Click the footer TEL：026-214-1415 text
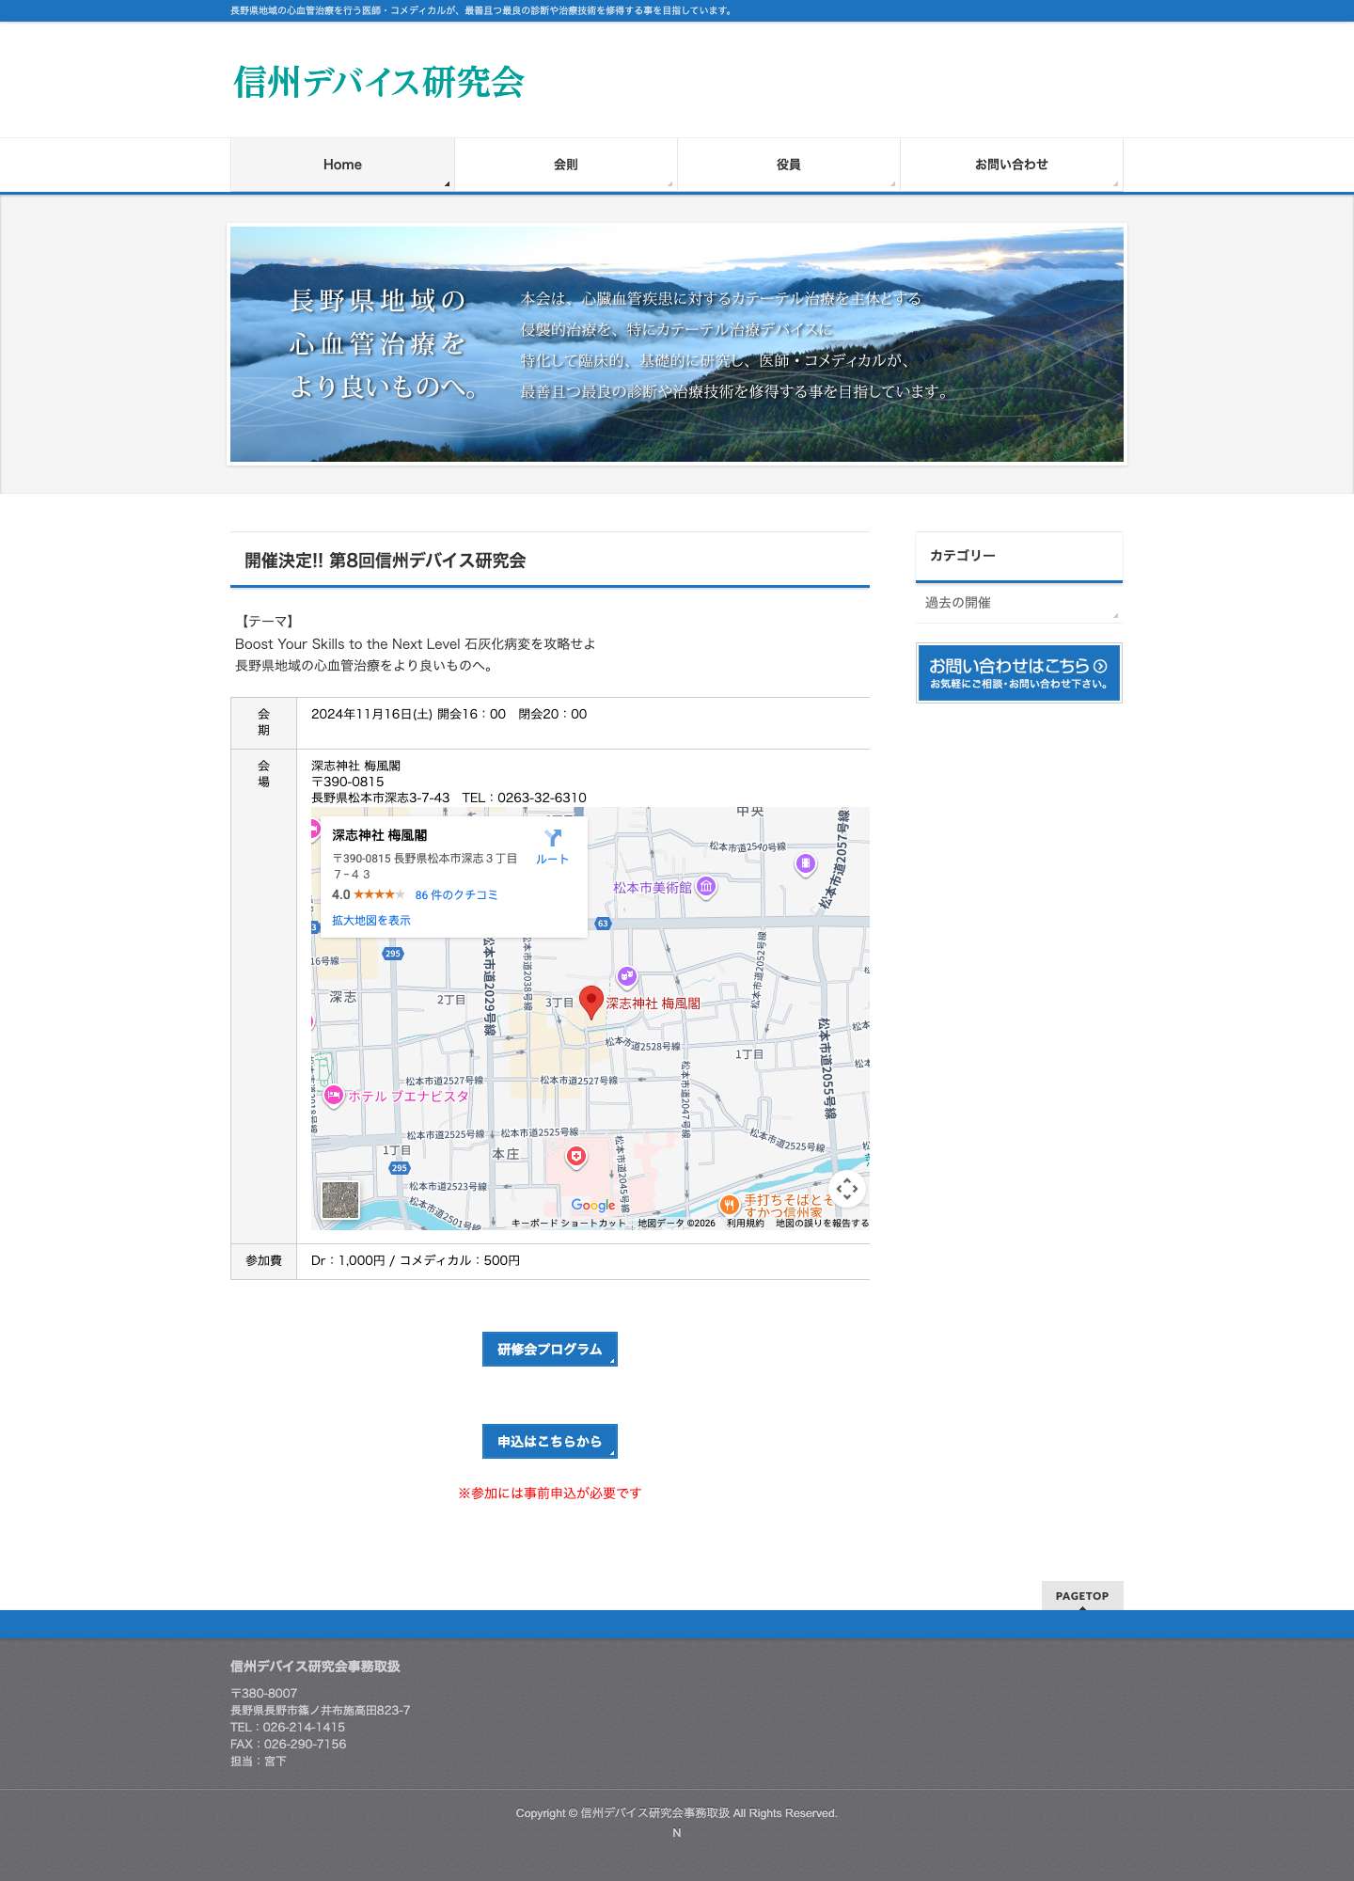Image resolution: width=1354 pixels, height=1881 pixels. [x=288, y=1728]
